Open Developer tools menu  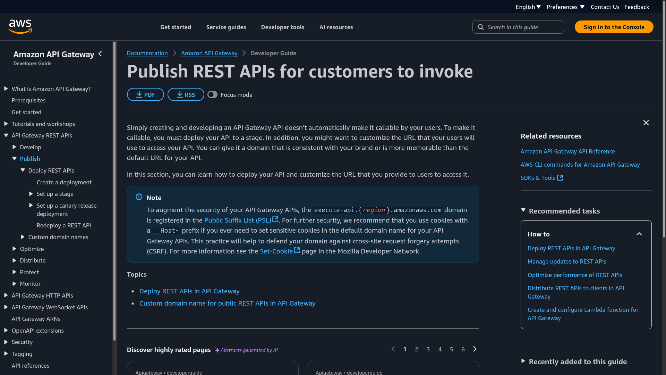pyautogui.click(x=283, y=27)
